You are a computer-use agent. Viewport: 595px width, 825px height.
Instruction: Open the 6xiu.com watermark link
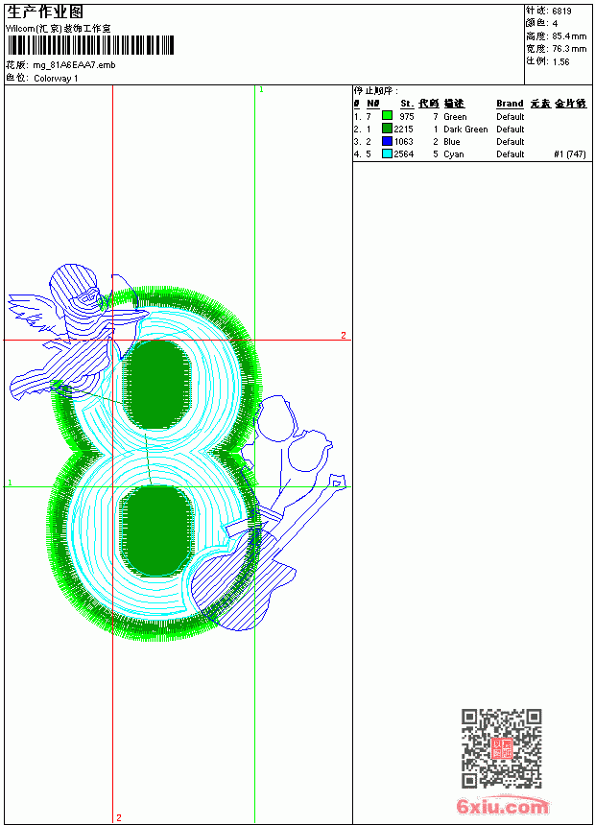[502, 806]
